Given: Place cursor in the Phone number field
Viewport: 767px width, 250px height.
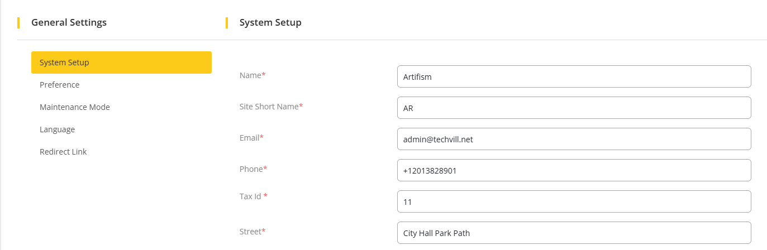Looking at the screenshot, I should point(574,171).
